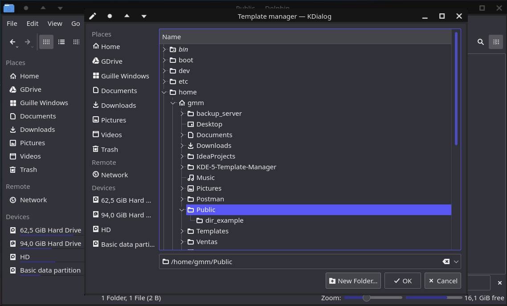
Task: Open Documents in KDialog Places panel
Action: pos(115,90)
